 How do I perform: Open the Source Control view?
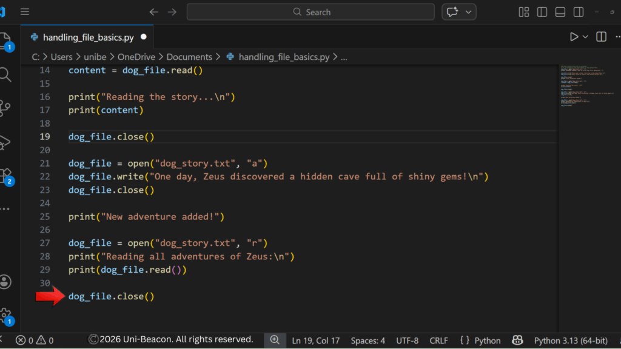(5, 108)
